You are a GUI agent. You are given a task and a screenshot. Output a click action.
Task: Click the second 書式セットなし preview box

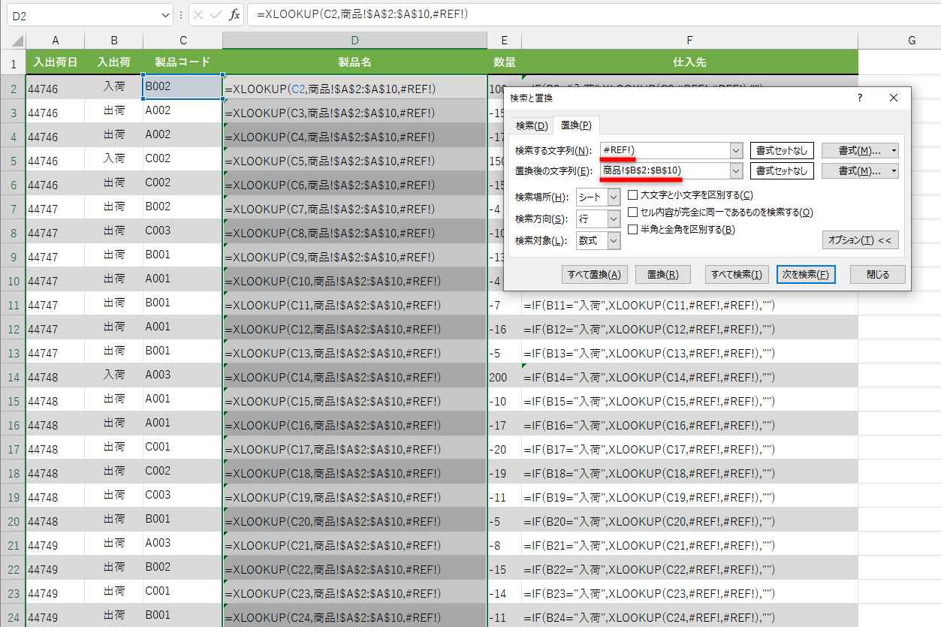click(x=782, y=171)
